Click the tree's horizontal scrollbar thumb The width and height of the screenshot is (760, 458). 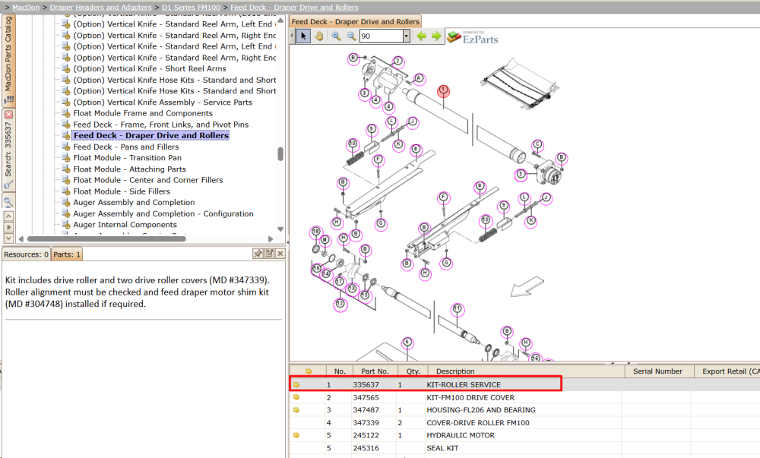[x=106, y=238]
